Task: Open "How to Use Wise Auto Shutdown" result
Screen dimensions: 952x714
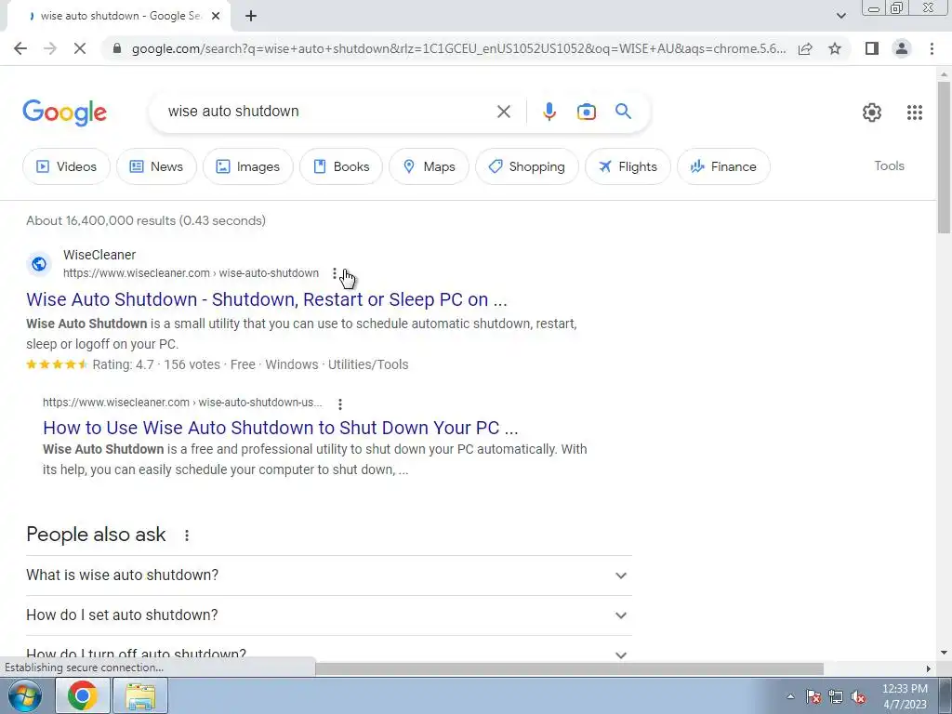Action: (281, 428)
